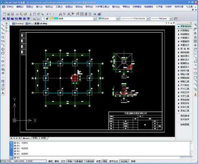
Task: Click the Erase tool in right modify toolbar
Action: click(x=195, y=25)
